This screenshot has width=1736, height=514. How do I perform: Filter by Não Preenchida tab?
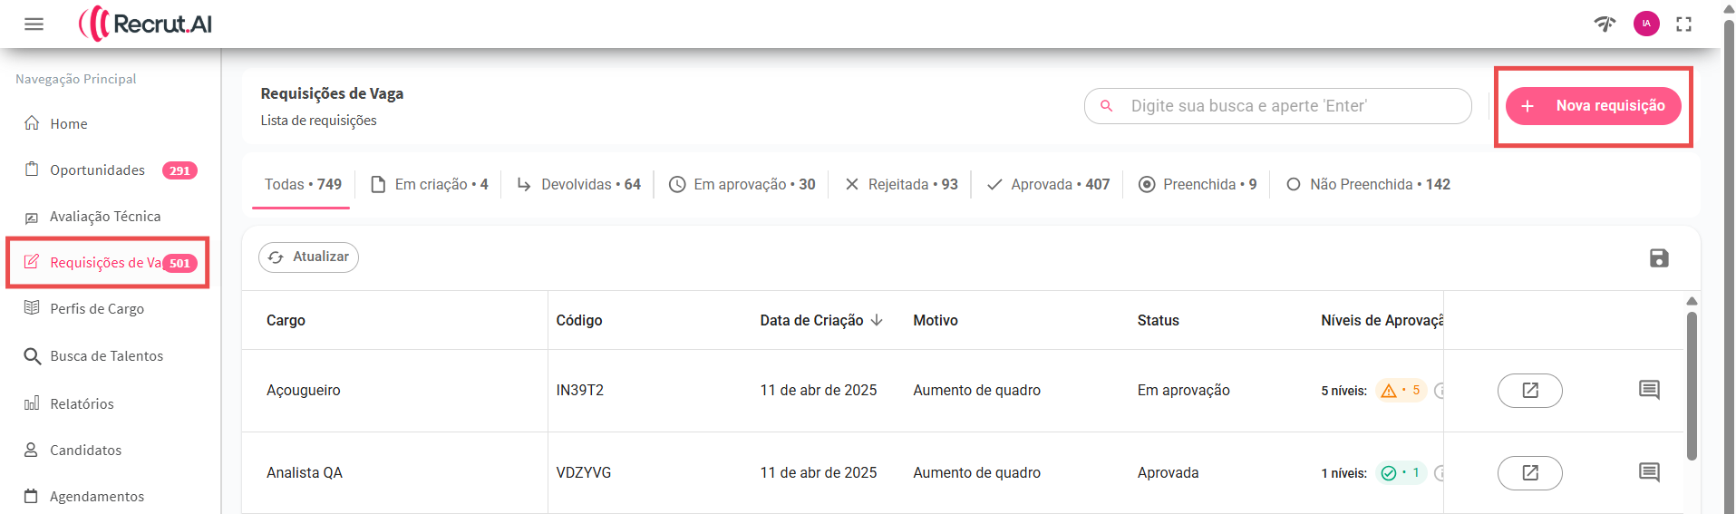coord(1368,185)
